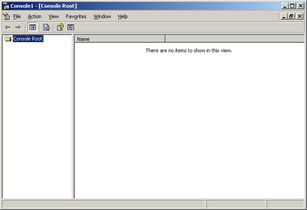Open the Action menu
Image resolution: width=307 pixels, height=210 pixels.
(35, 17)
